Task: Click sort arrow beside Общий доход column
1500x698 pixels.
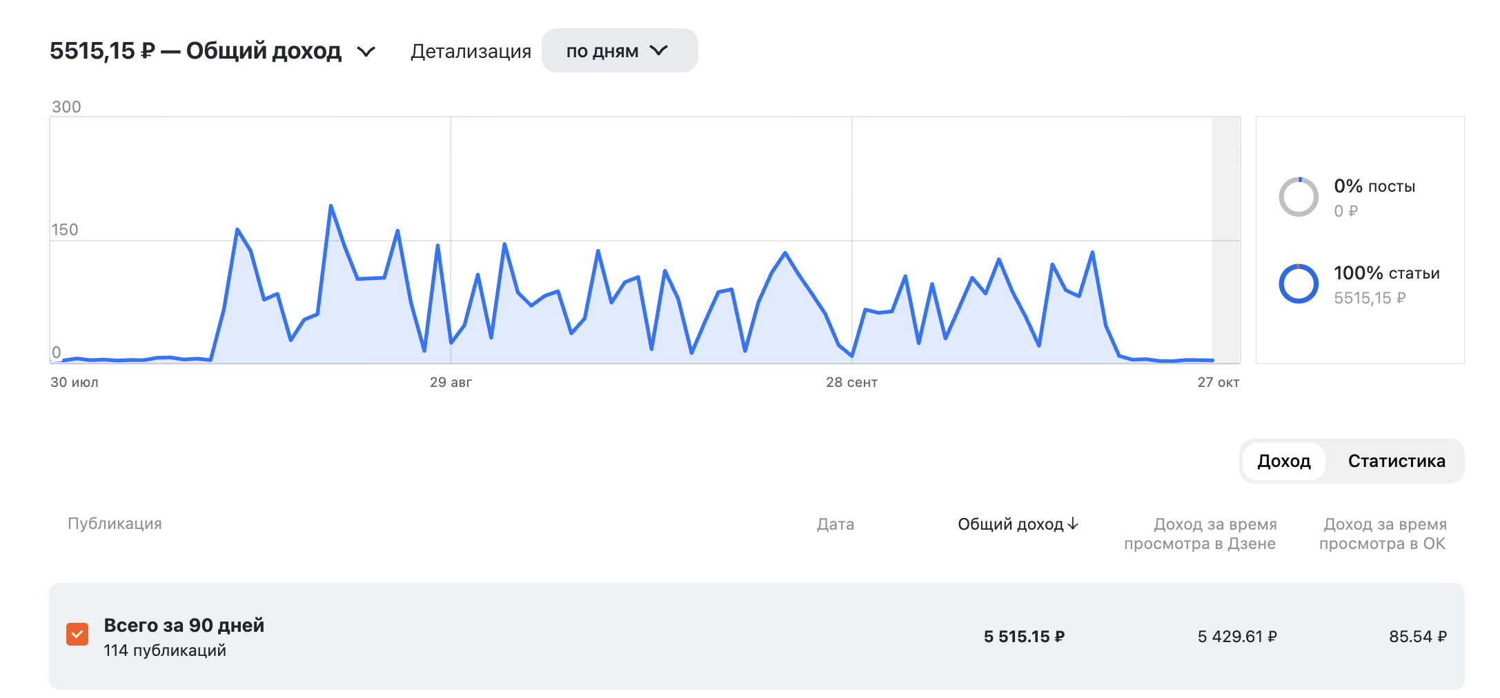Action: point(1073,524)
